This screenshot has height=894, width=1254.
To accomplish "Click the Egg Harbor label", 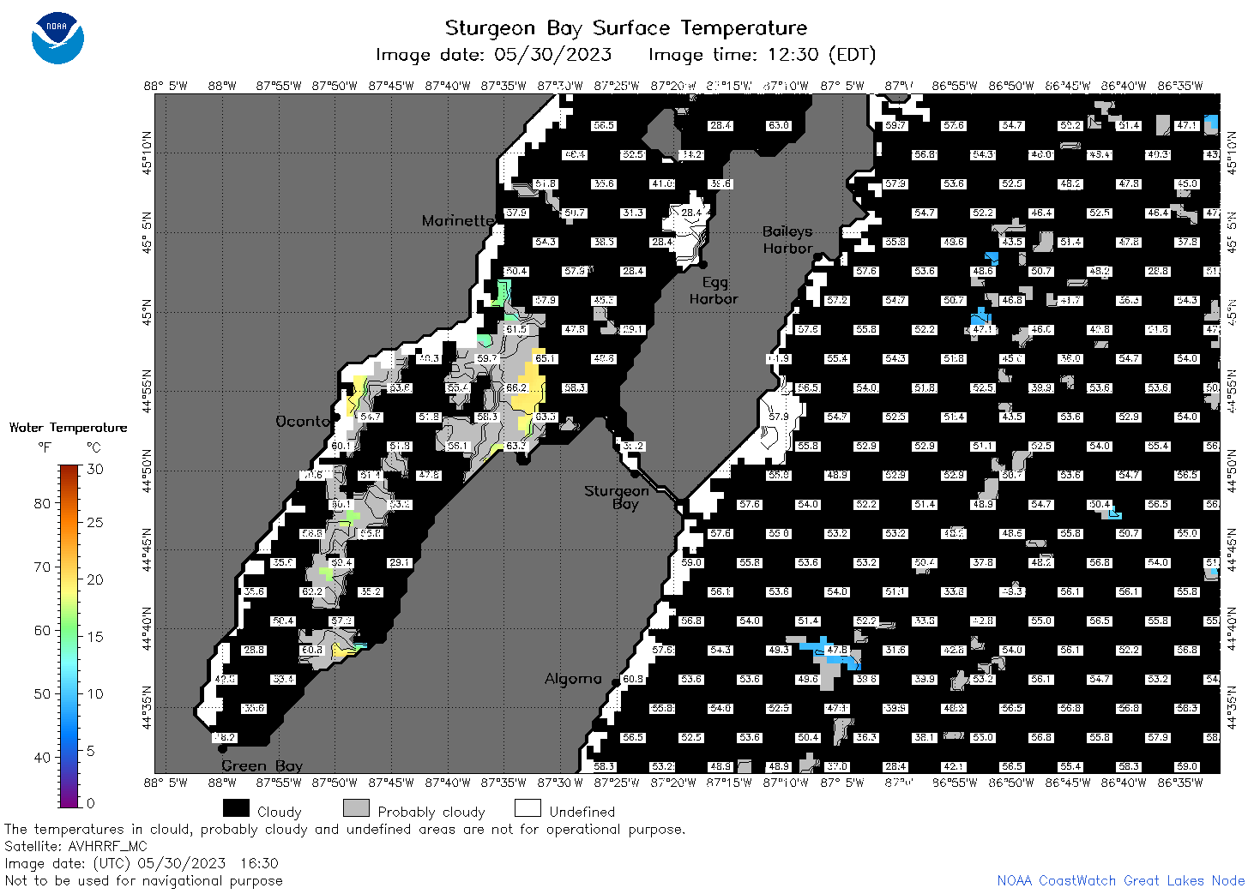I will pyautogui.click(x=714, y=291).
